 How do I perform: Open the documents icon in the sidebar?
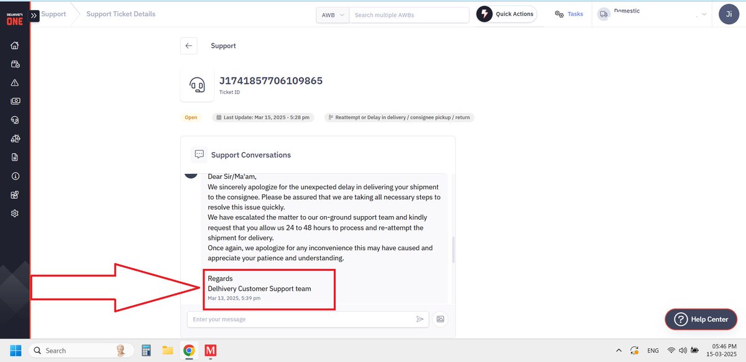(15, 157)
